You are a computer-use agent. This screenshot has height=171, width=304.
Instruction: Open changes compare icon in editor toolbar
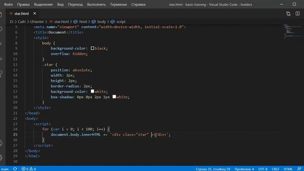tap(288, 14)
